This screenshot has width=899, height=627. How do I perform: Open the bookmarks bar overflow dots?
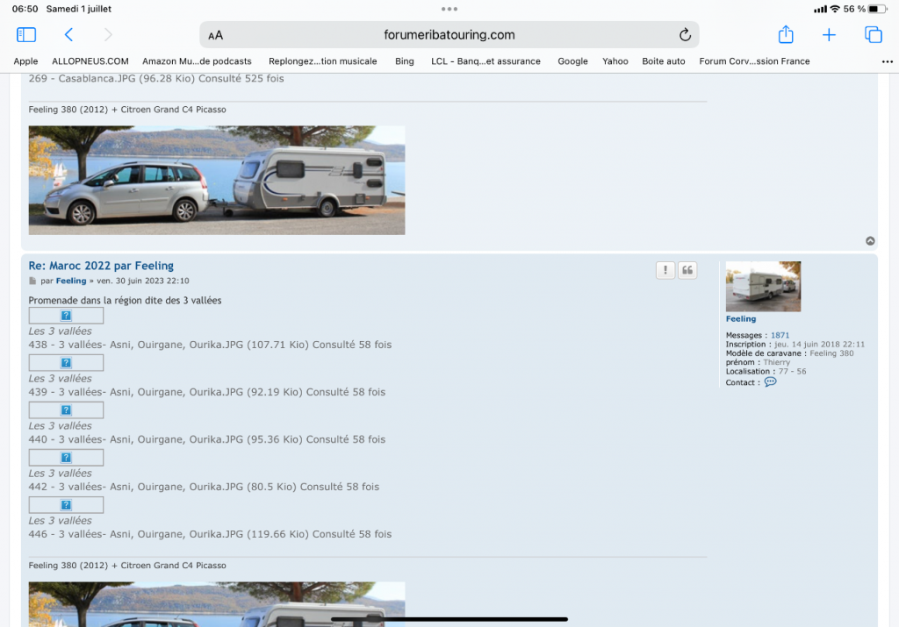pyautogui.click(x=887, y=62)
